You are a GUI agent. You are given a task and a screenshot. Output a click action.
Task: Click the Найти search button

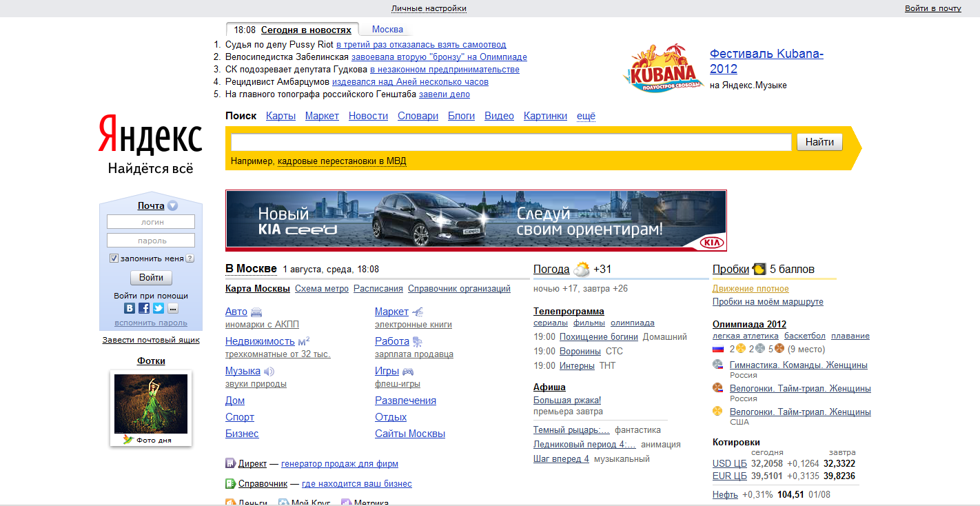[819, 142]
